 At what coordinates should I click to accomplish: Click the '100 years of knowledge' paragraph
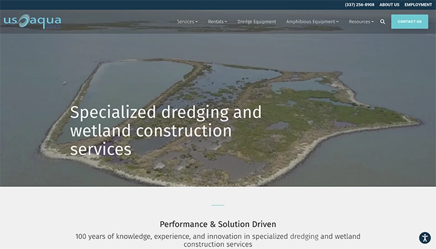[218, 240]
